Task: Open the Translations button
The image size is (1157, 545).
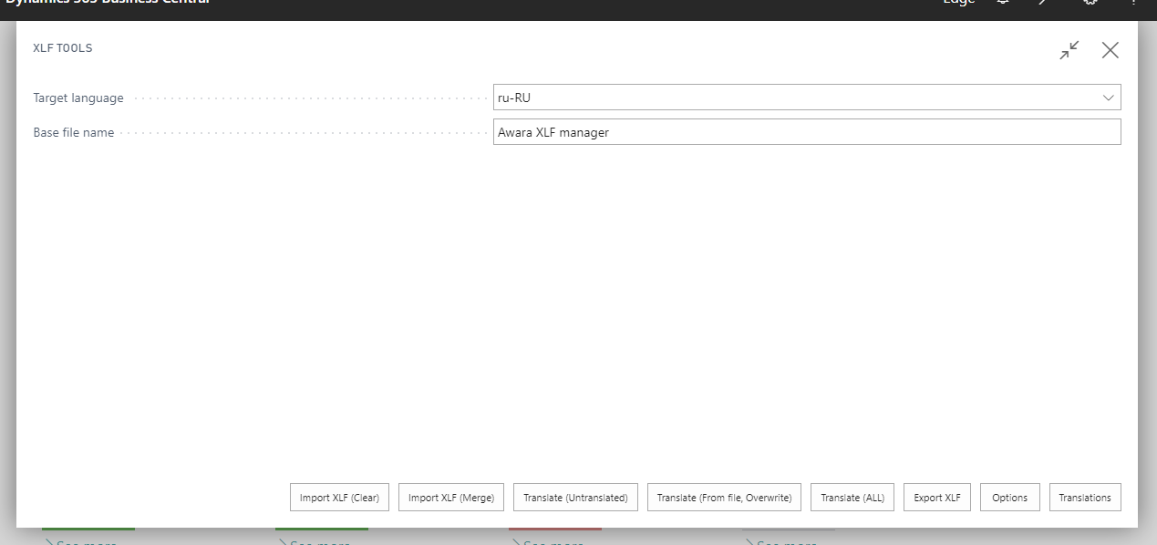Action: pyautogui.click(x=1085, y=498)
